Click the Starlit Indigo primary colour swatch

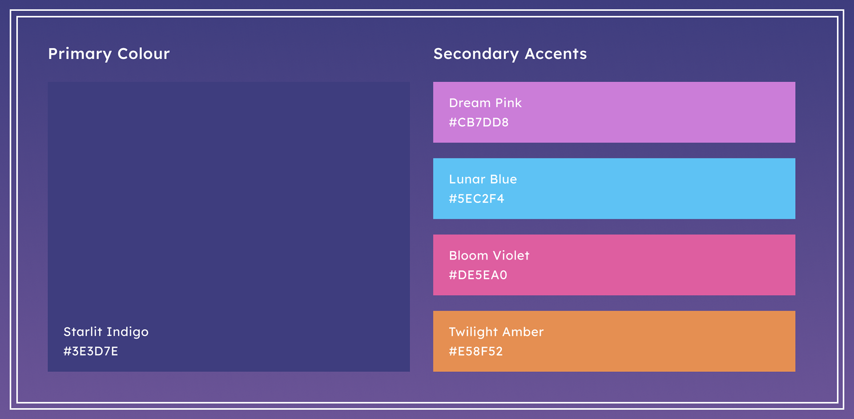pyautogui.click(x=229, y=227)
